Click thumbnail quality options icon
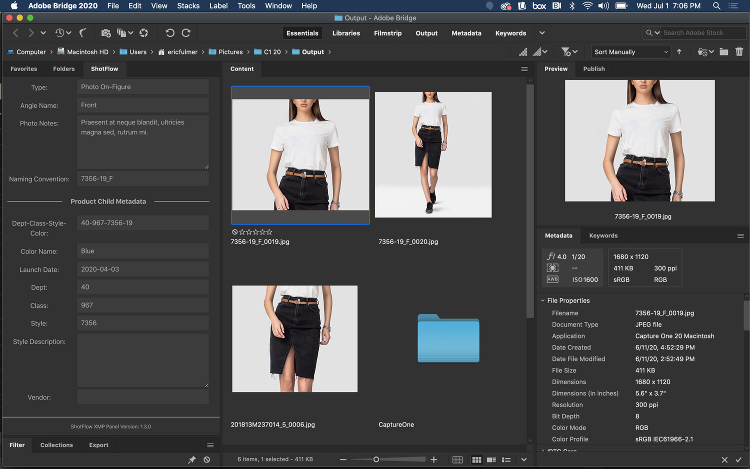 523,51
